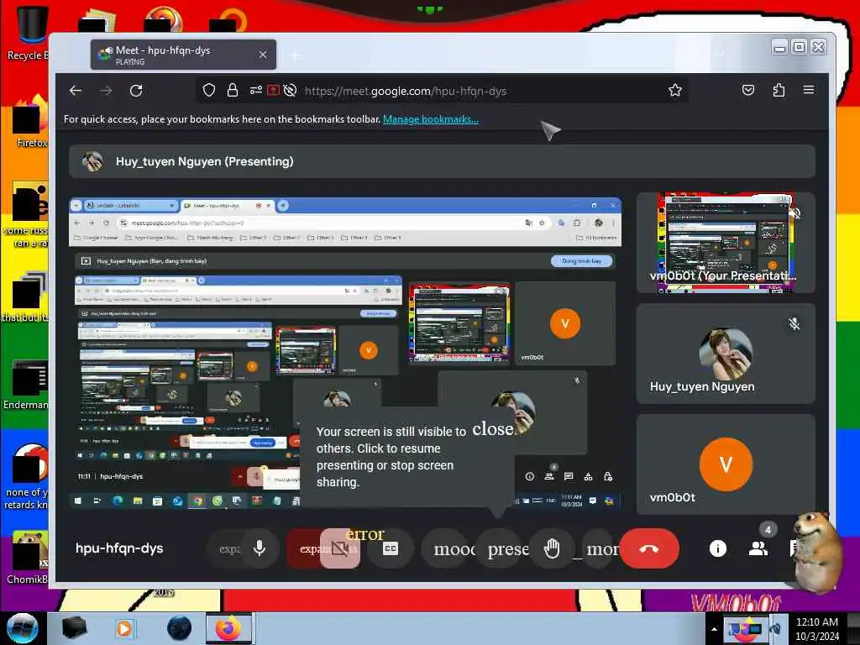Click the Huy_tuyen Nguyen (Presenting) header bar
The image size is (860, 645).
[442, 161]
